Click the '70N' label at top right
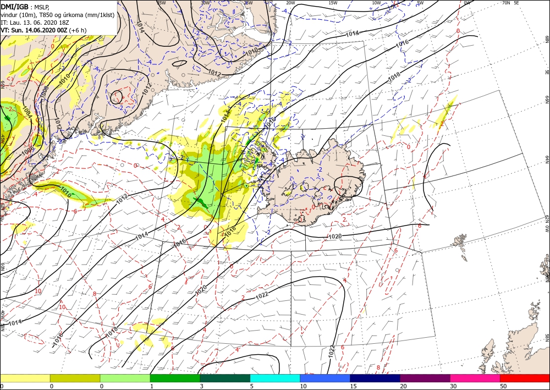Image resolution: width=550 pixels, height=390 pixels. (x=506, y=2)
